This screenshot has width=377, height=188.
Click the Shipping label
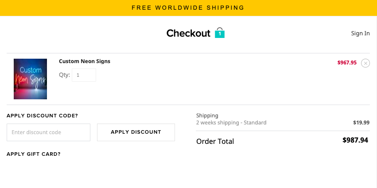pyautogui.click(x=207, y=116)
